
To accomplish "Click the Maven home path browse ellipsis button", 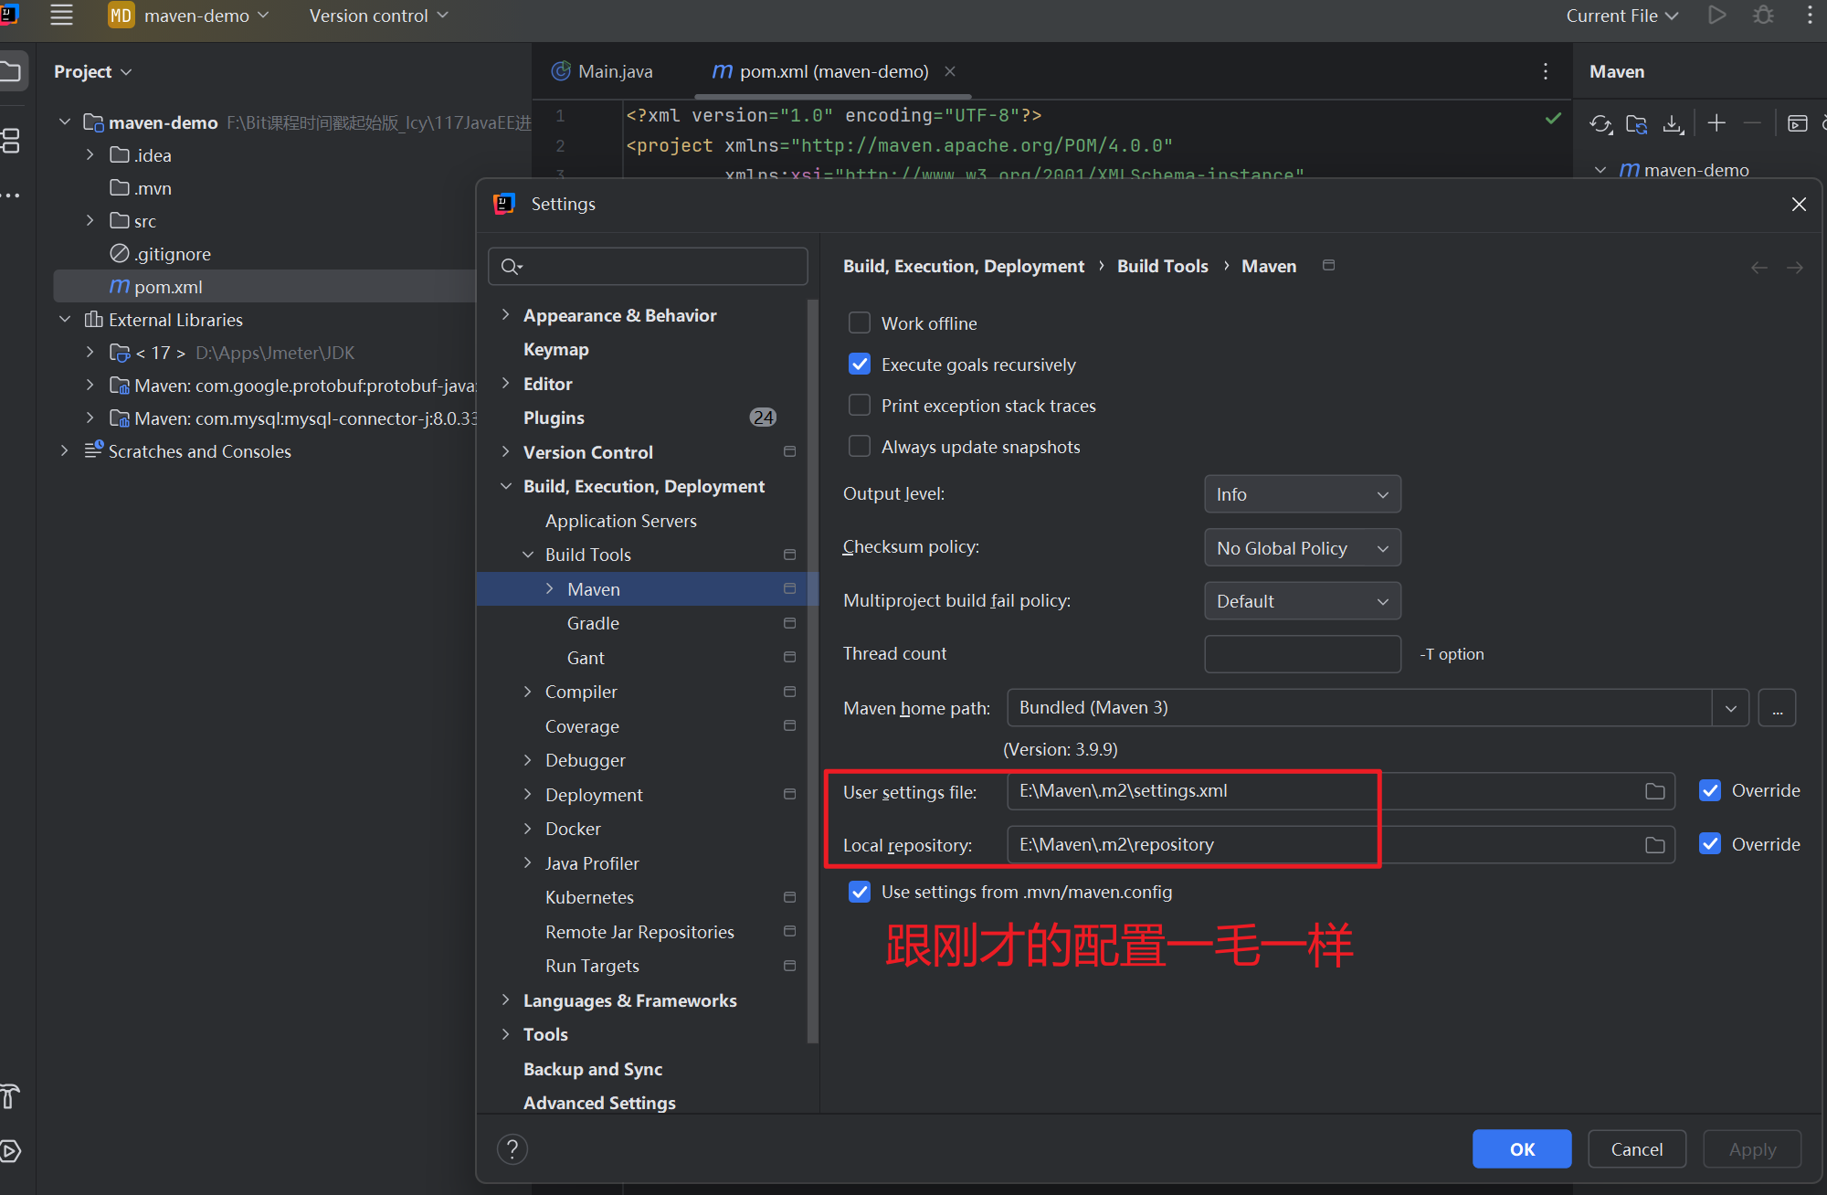I will click(x=1777, y=708).
